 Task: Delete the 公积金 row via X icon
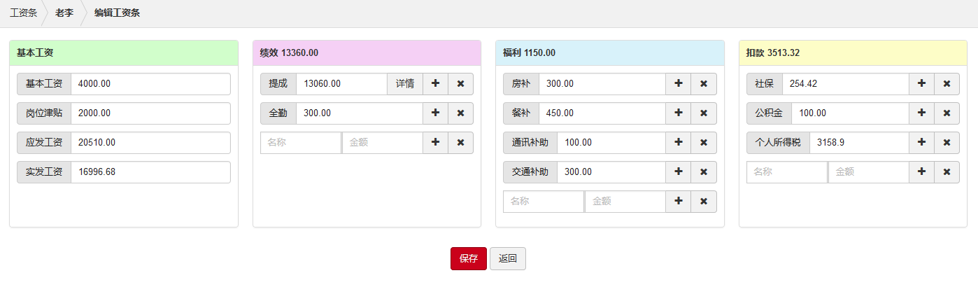947,113
